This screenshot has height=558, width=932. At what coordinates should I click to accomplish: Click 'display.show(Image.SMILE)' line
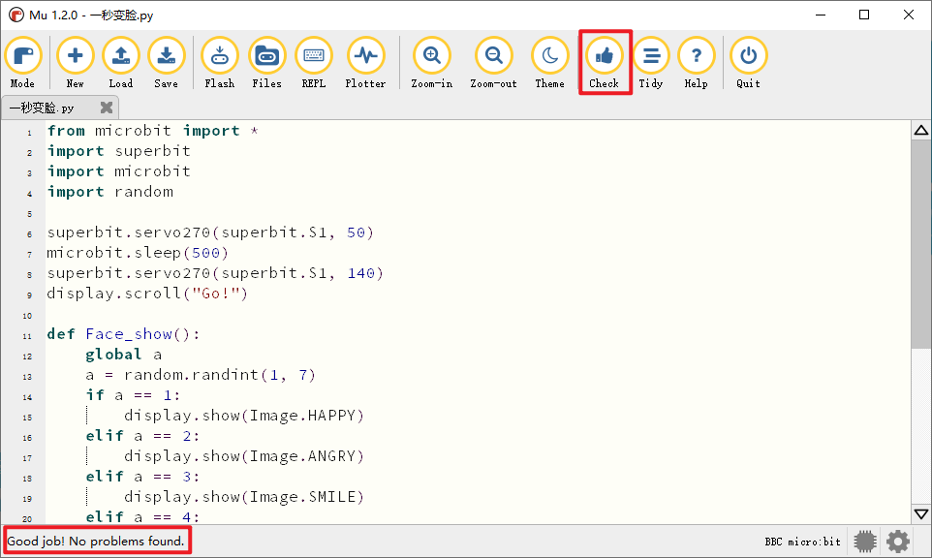244,497
